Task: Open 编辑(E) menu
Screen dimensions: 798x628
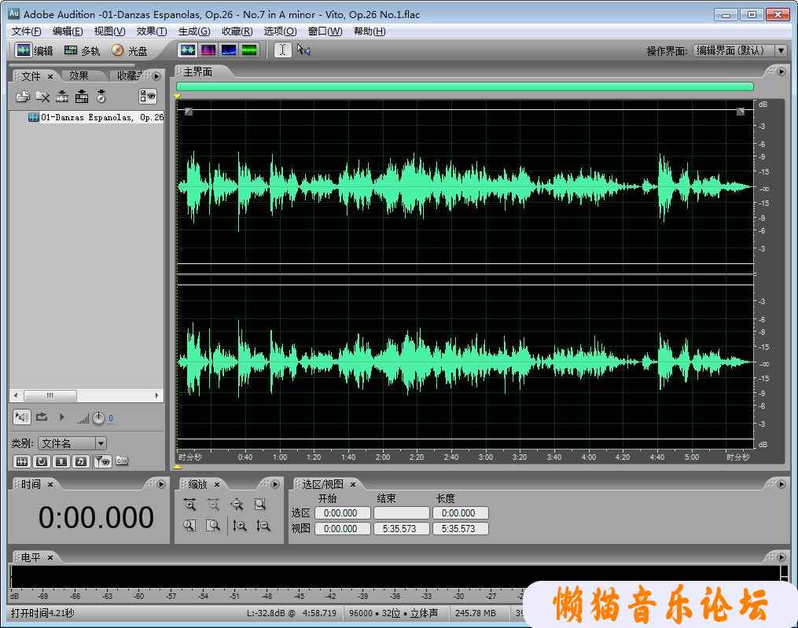Action: click(x=67, y=31)
